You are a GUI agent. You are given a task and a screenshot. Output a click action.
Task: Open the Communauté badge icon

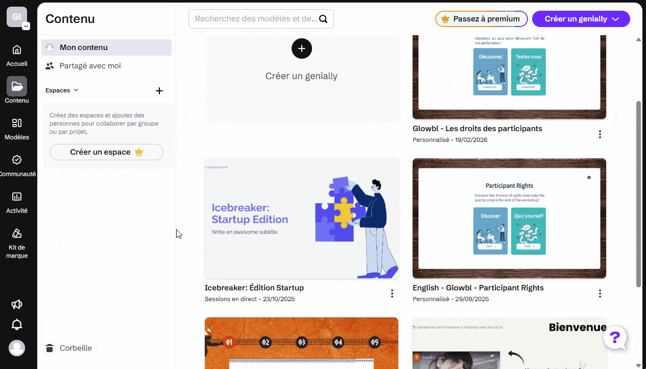(x=17, y=160)
